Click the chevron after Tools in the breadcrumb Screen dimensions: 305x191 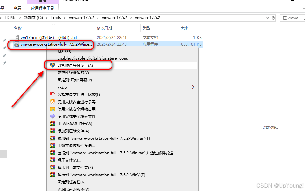65,18
